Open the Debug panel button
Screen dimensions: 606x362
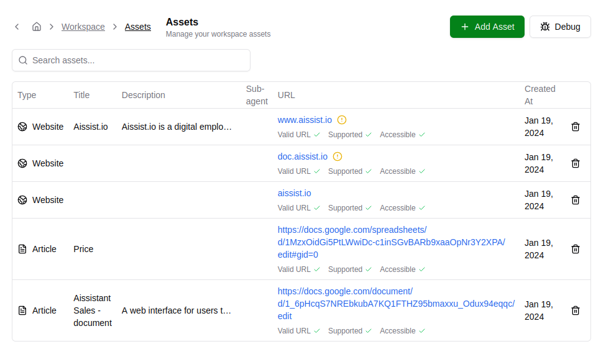pos(560,27)
